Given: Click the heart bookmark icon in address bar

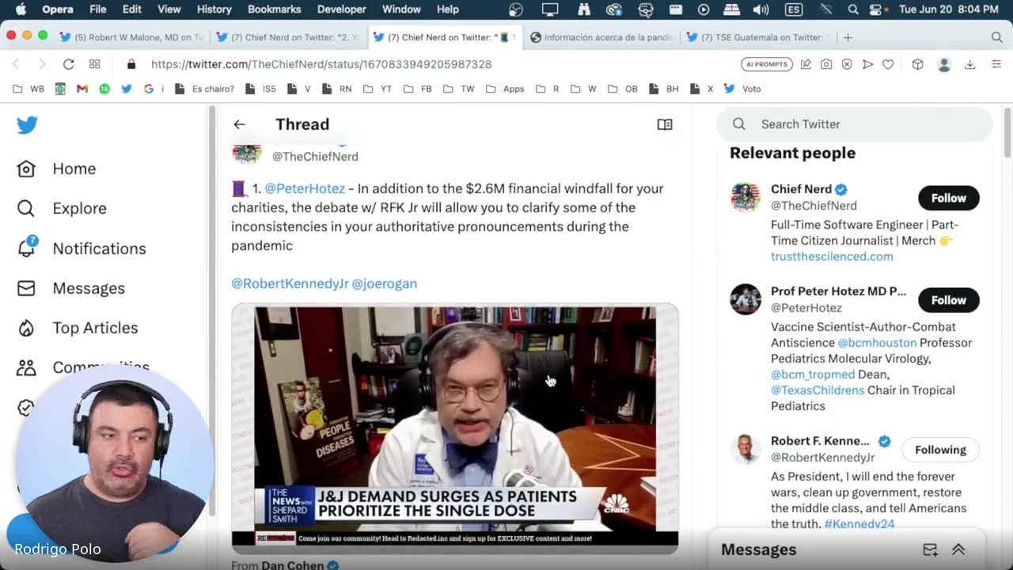Looking at the screenshot, I should [x=888, y=64].
